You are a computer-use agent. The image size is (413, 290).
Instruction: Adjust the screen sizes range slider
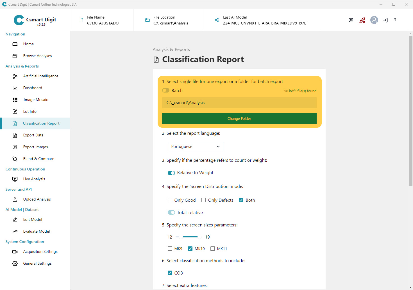pyautogui.click(x=190, y=237)
